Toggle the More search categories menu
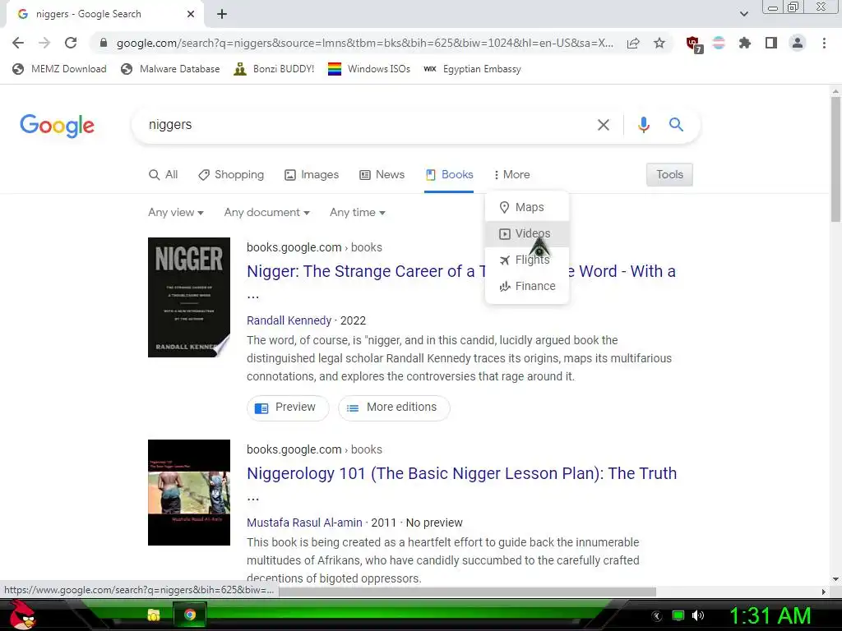This screenshot has height=631, width=842. point(511,174)
